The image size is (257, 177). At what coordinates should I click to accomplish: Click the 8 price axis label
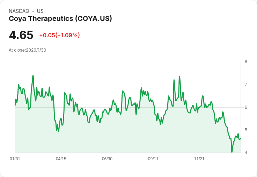246,62
